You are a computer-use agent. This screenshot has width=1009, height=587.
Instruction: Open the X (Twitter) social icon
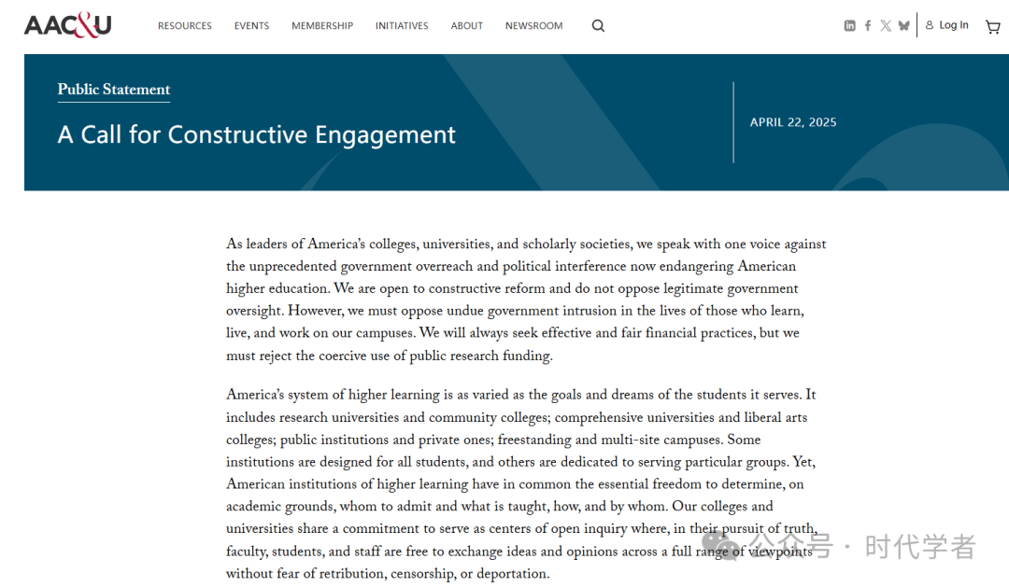point(886,26)
